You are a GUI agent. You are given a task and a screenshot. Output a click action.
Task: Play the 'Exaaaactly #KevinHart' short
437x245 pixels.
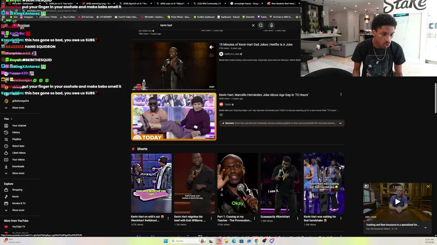tap(281, 183)
